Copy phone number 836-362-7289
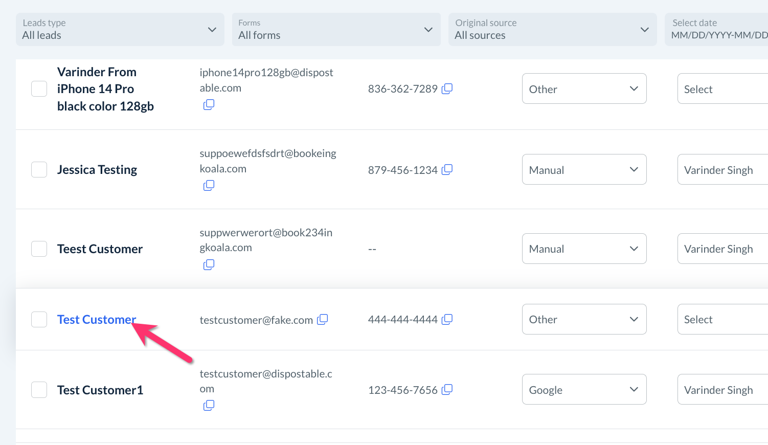768x445 pixels. pos(447,88)
